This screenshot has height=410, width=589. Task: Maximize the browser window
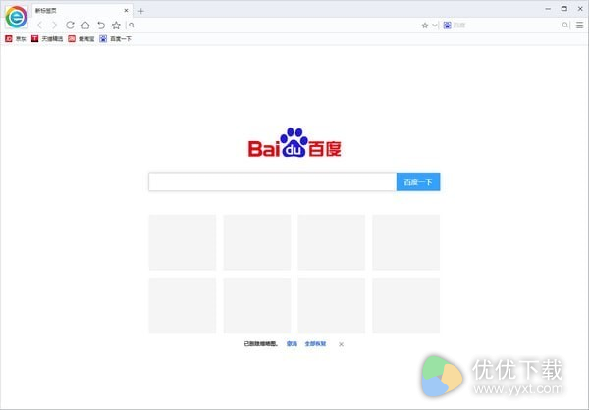pos(564,8)
